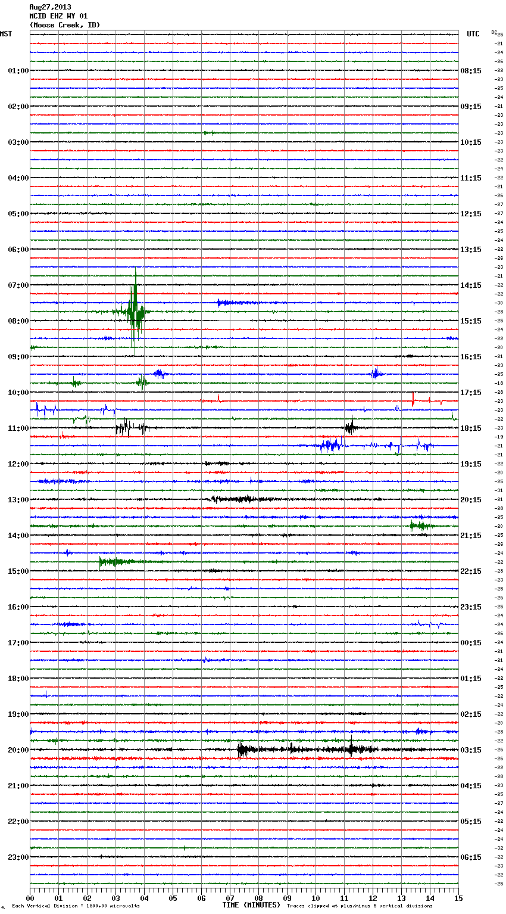Click the DC column header
The width and height of the screenshot is (506, 914).
[494, 32]
